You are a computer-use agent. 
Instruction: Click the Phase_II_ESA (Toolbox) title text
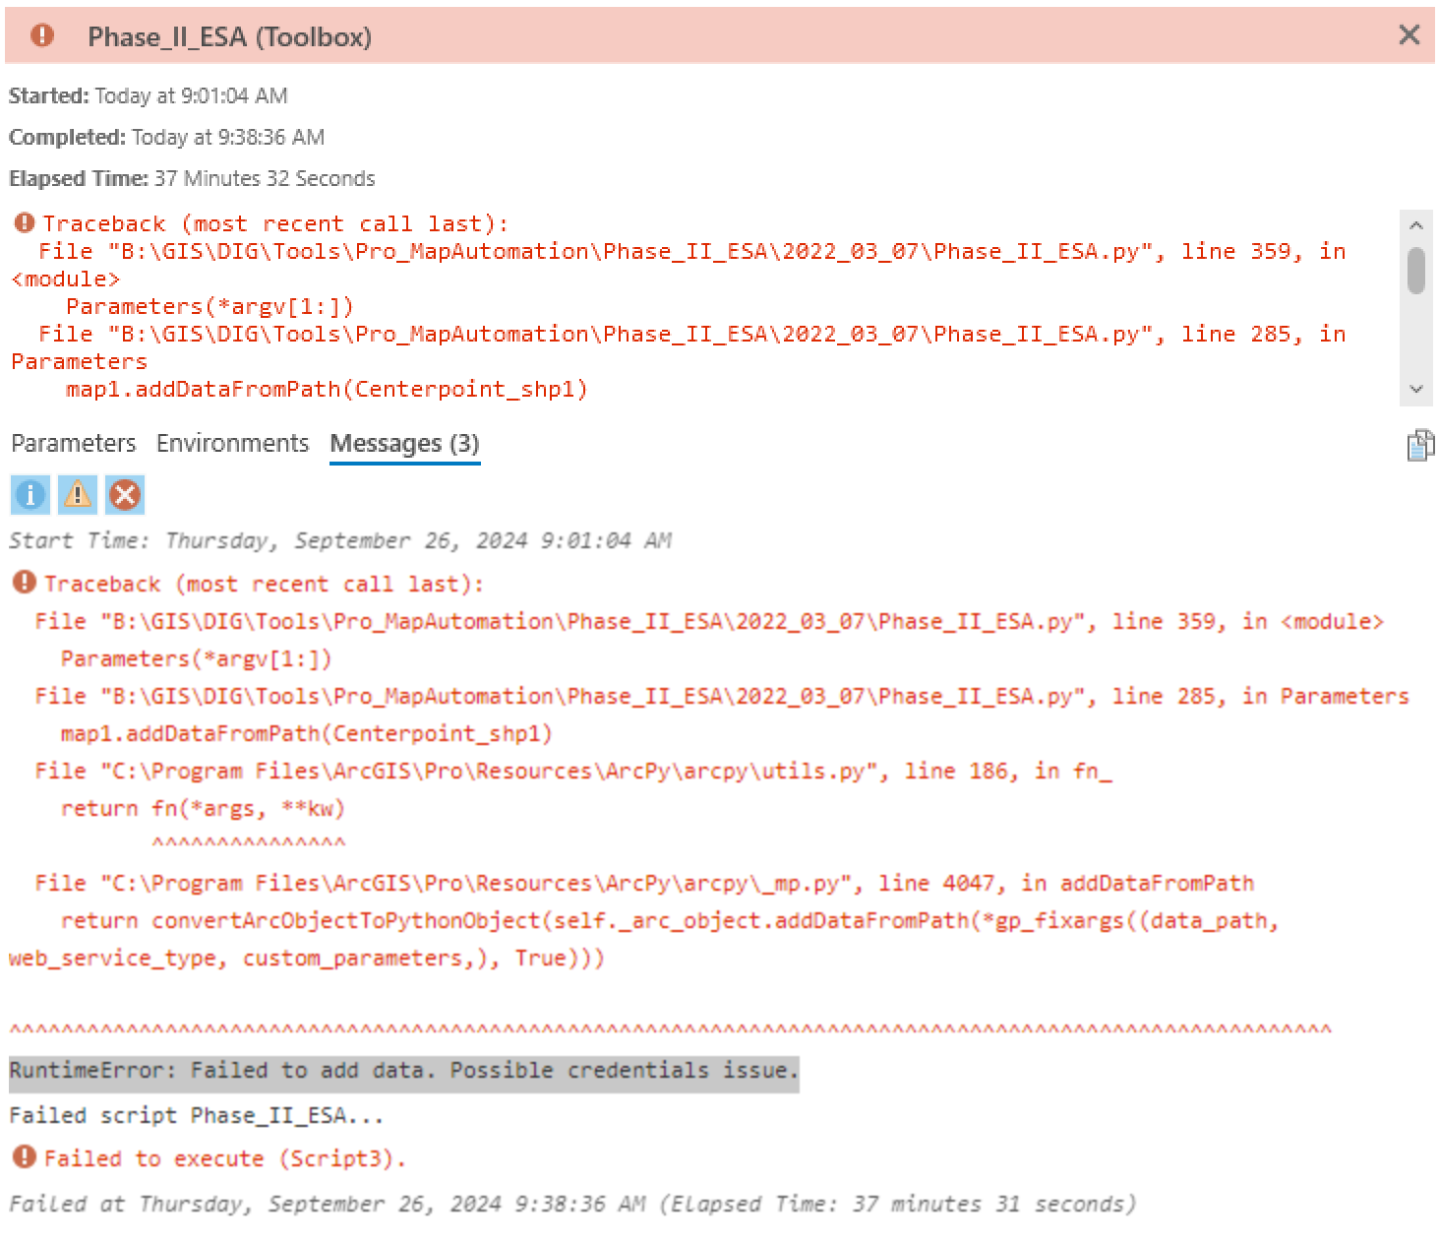tap(229, 37)
